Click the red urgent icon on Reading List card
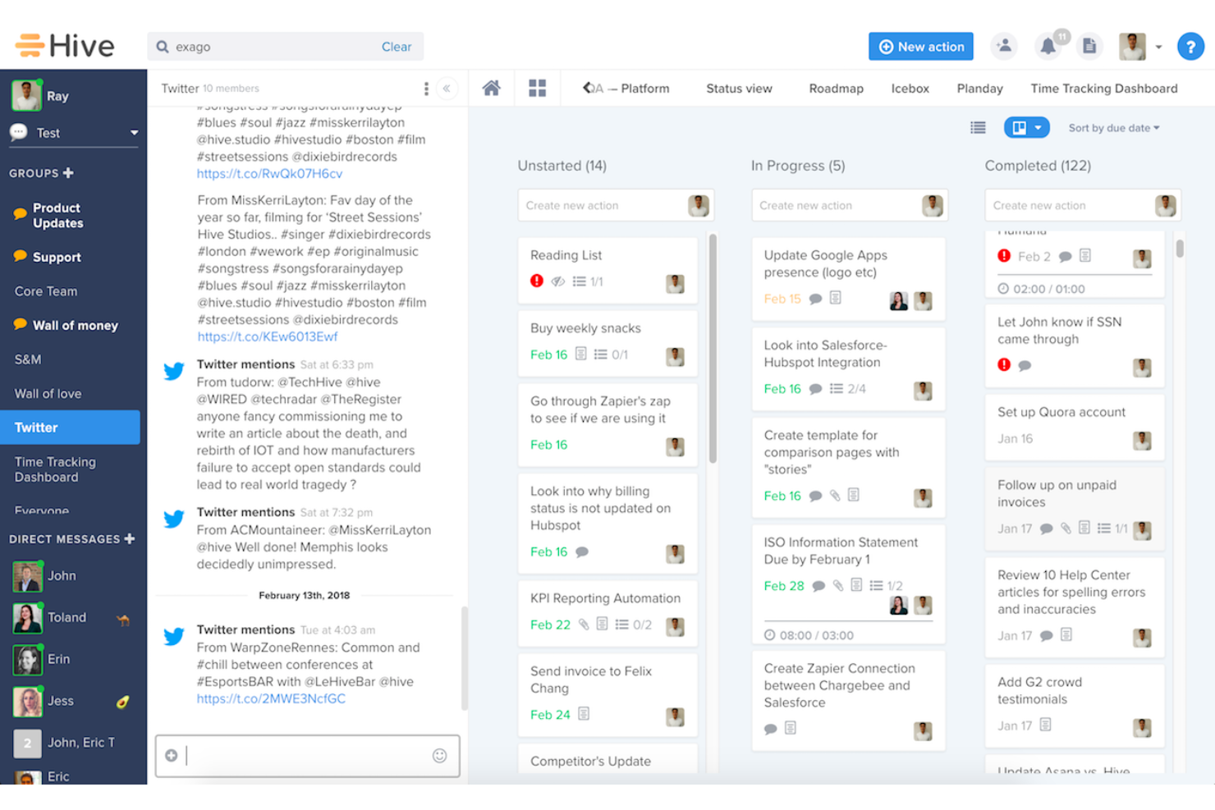Screen dimensions: 1215x810 (537, 281)
